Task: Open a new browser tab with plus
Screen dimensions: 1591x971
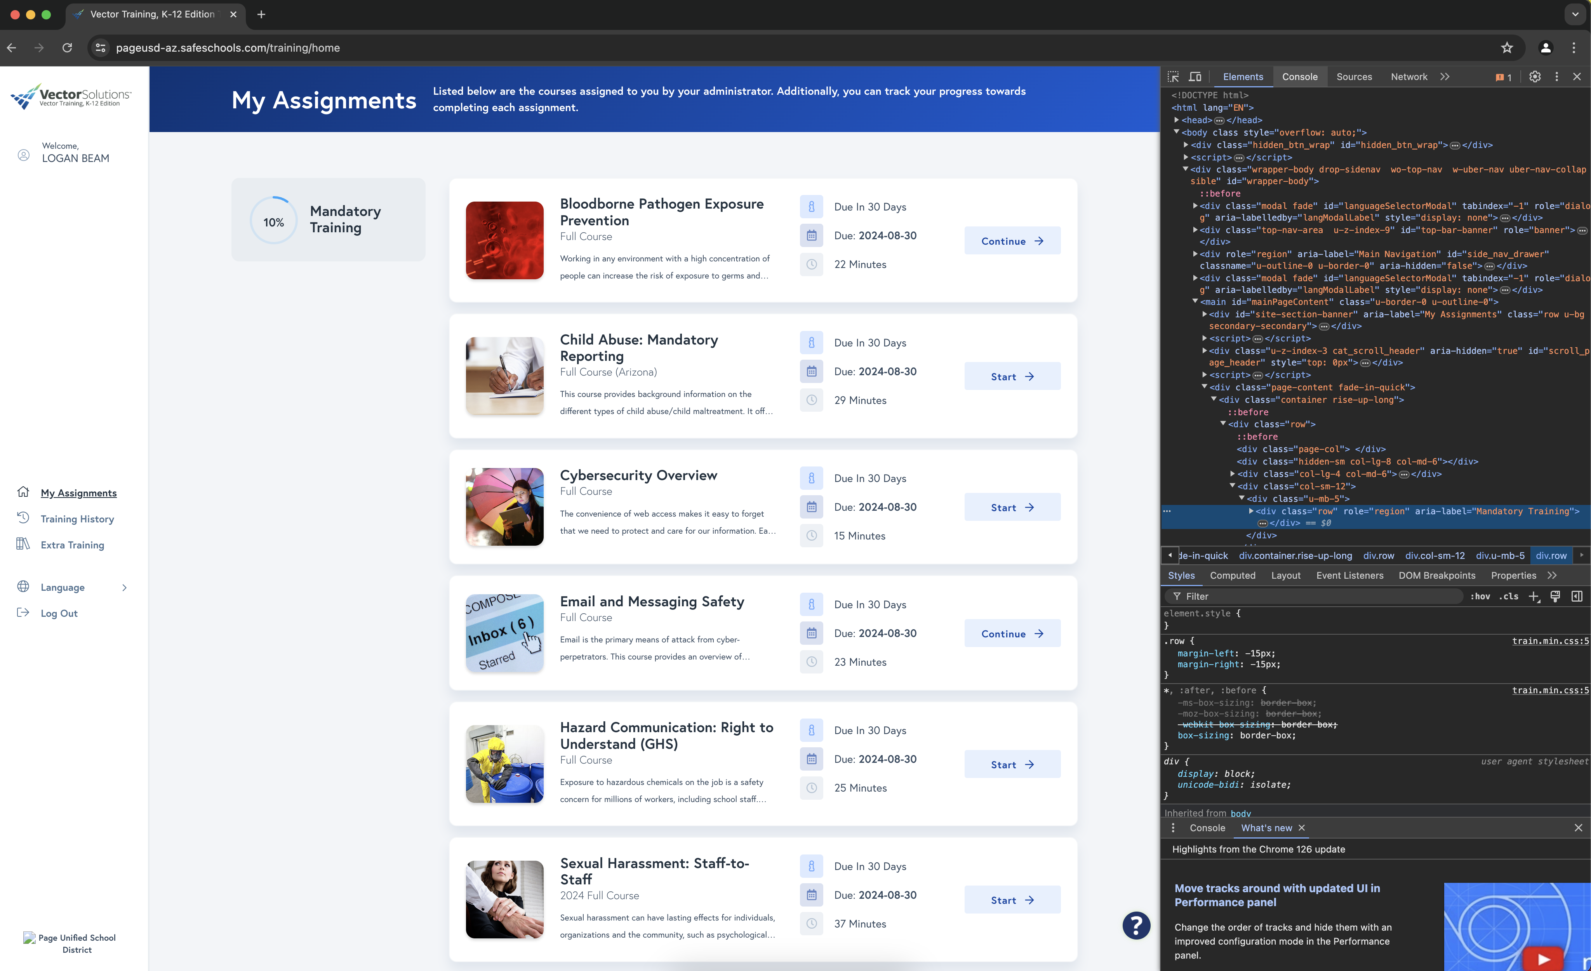Action: point(261,14)
